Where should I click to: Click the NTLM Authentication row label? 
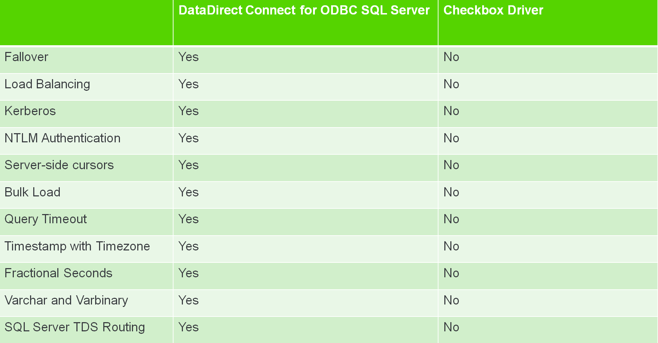pos(62,138)
